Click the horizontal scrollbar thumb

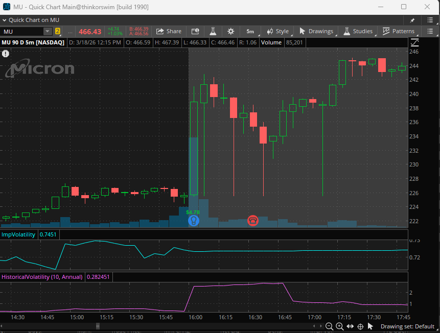[x=98, y=326]
